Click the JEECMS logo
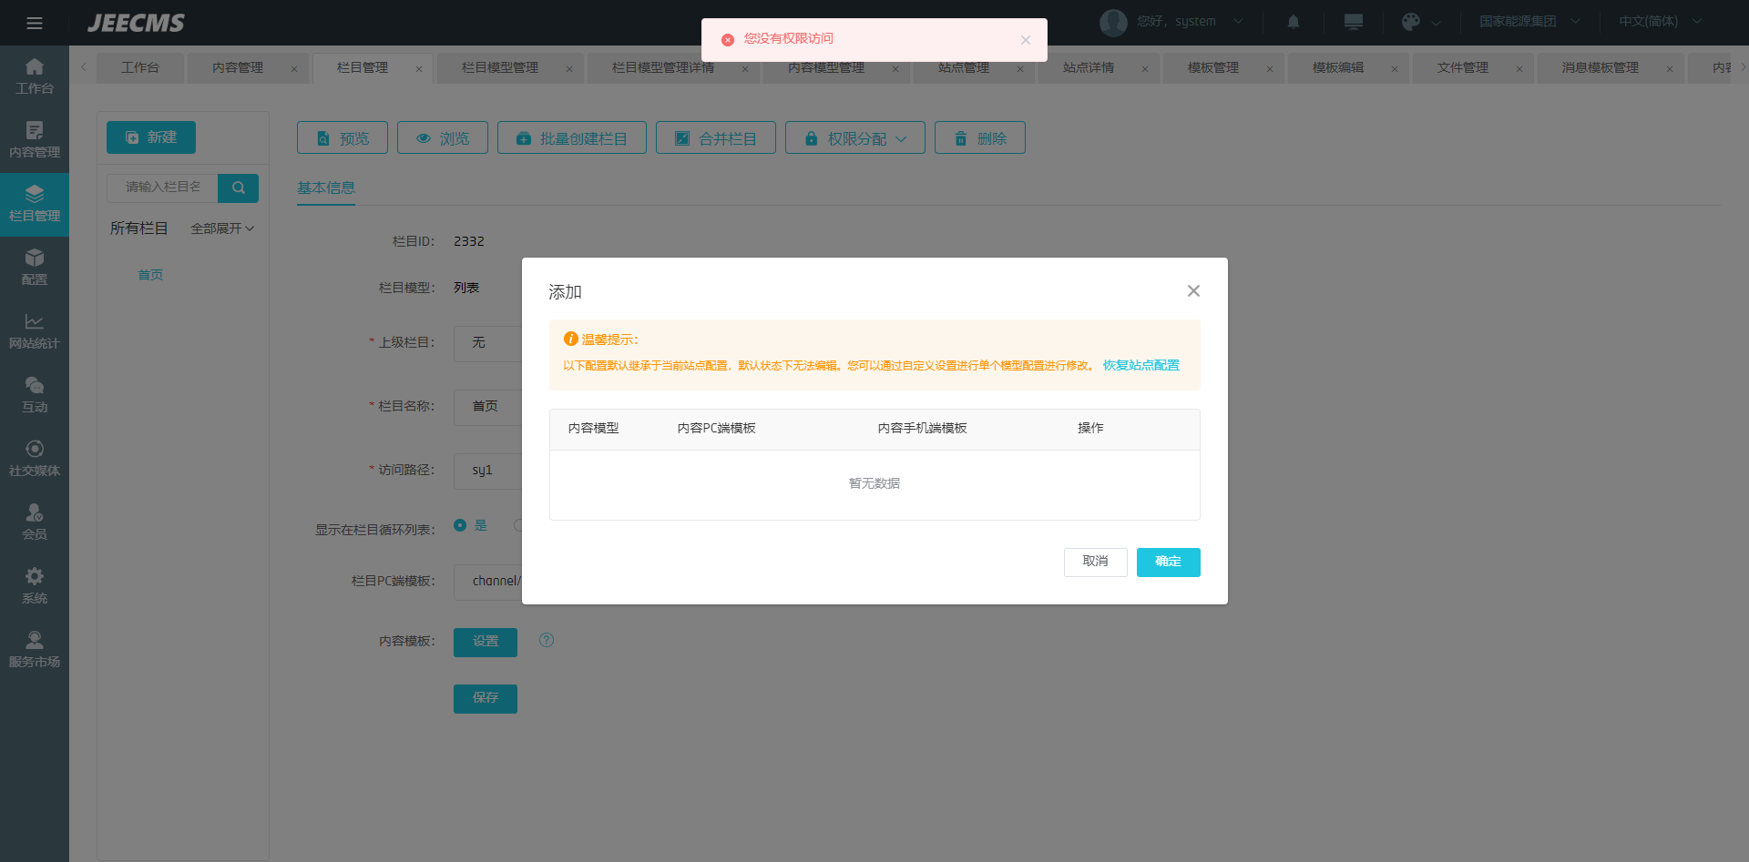Image resolution: width=1749 pixels, height=862 pixels. pyautogui.click(x=136, y=23)
